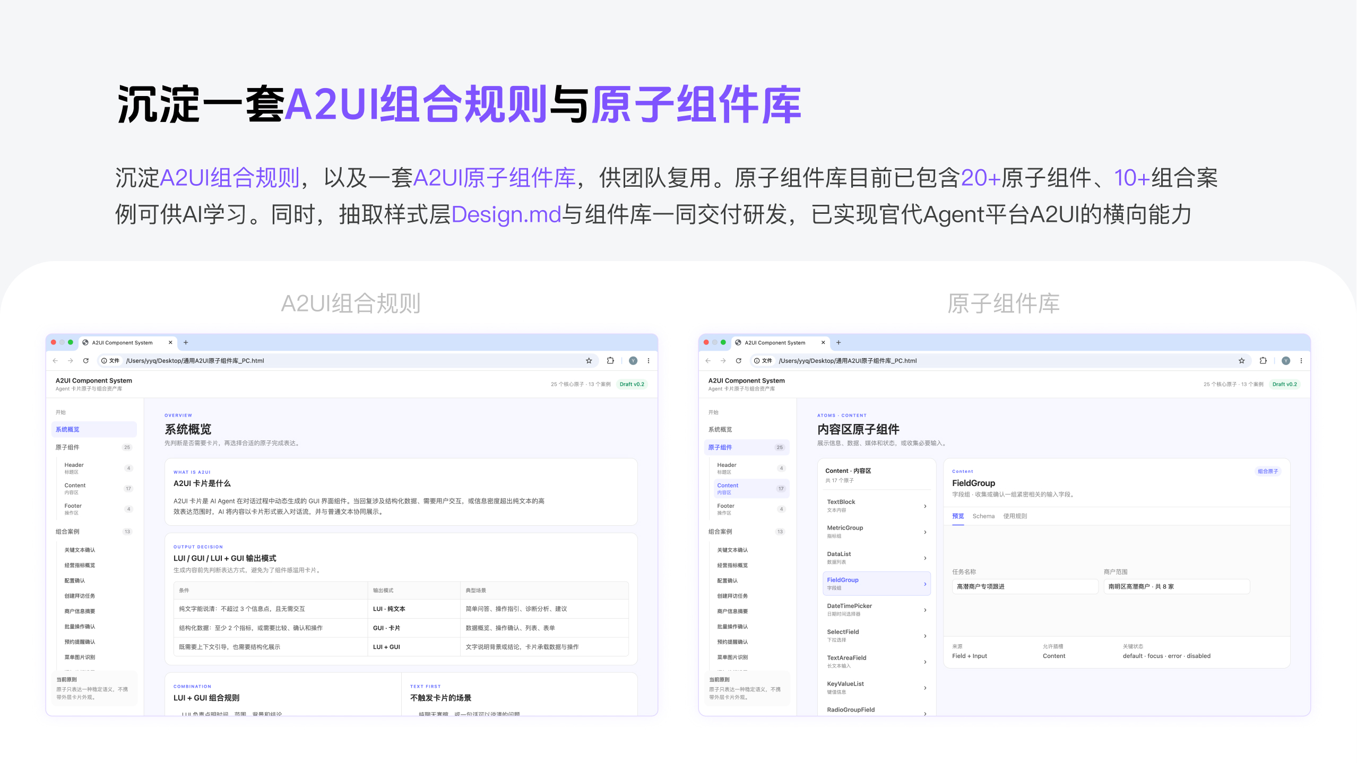Click the 商户范围 input field
This screenshot has height=763, width=1357.
click(x=1177, y=587)
